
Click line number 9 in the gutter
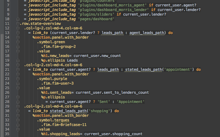point(8,14)
